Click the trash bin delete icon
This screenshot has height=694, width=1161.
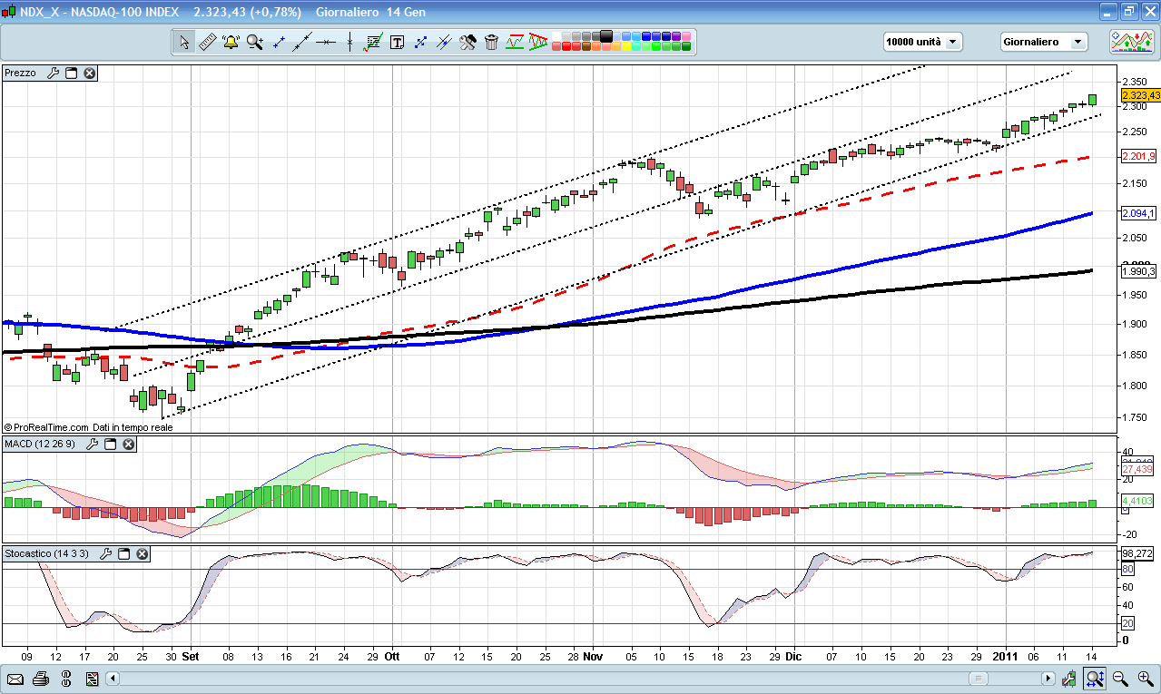[x=491, y=42]
